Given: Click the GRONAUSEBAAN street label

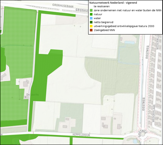Looking at the screenshot, I should click(x=63, y=6).
